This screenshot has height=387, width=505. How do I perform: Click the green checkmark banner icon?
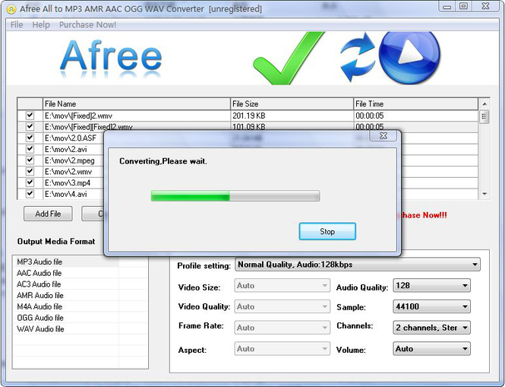click(289, 59)
